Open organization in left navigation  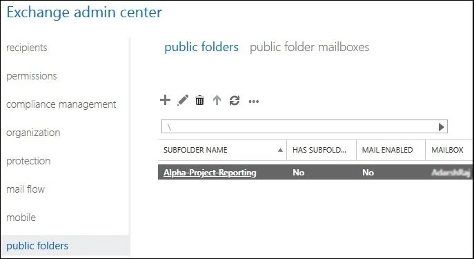click(x=33, y=133)
